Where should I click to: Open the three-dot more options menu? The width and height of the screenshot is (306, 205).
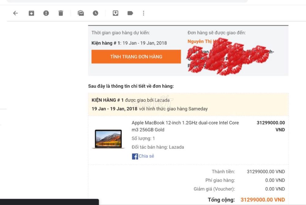144,13
